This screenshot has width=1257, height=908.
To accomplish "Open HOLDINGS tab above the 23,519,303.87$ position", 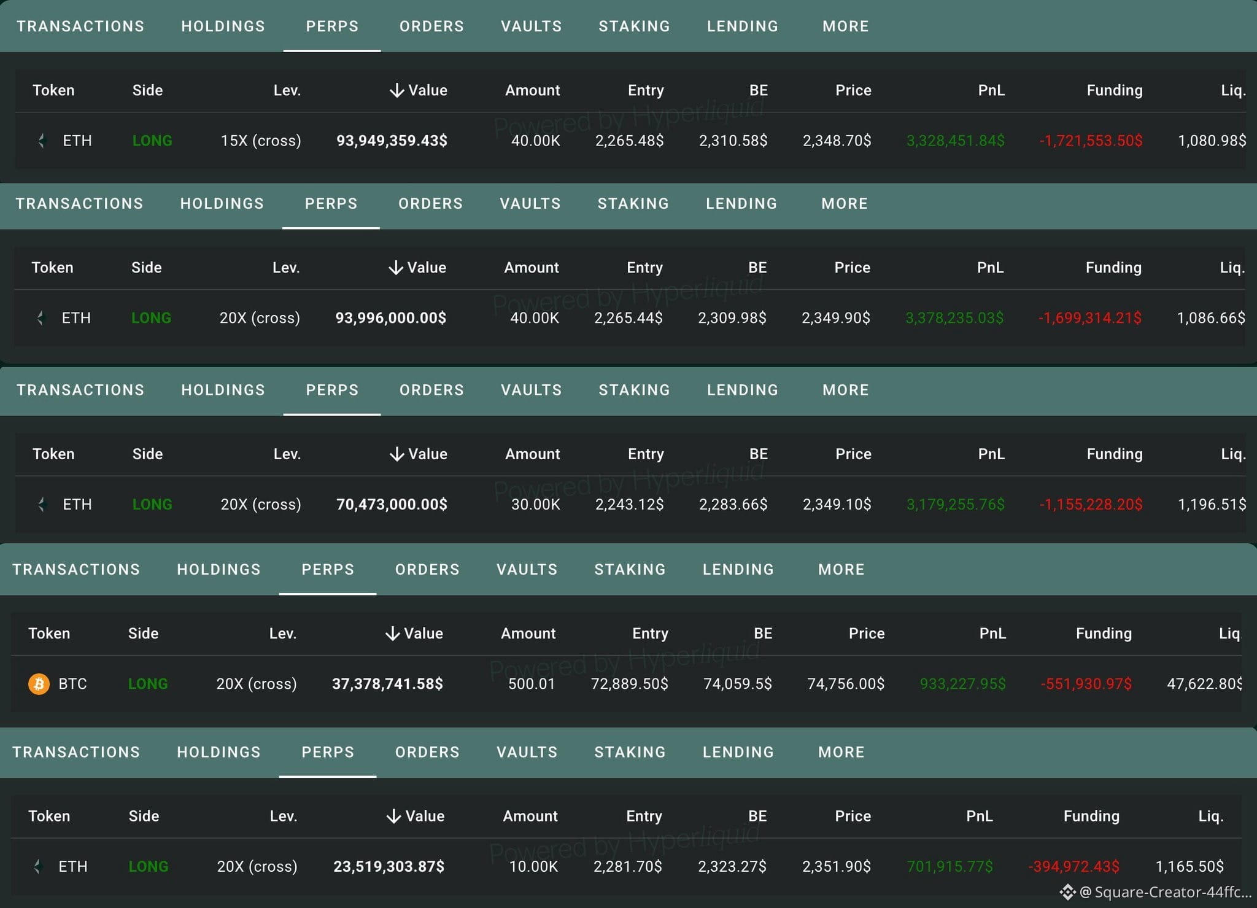I will pos(219,752).
